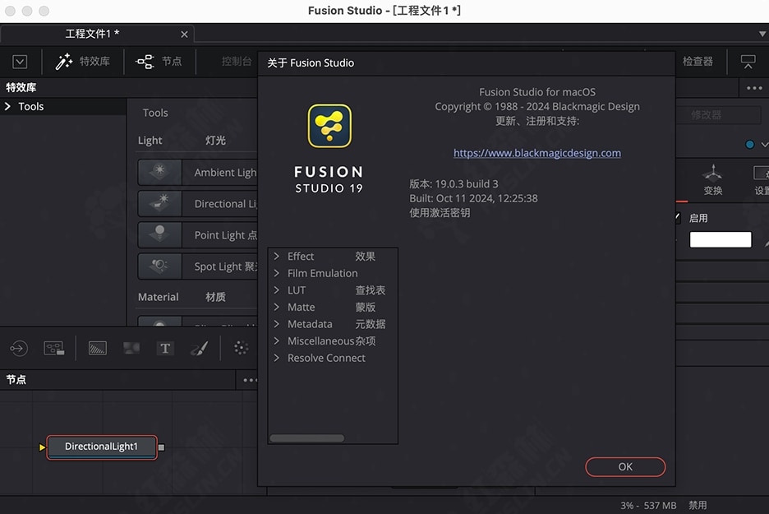Open the Console (控制台) toolbar item

237,62
